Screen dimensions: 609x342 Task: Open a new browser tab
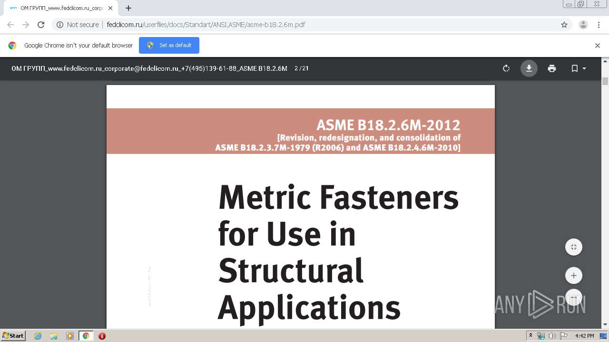point(128,8)
